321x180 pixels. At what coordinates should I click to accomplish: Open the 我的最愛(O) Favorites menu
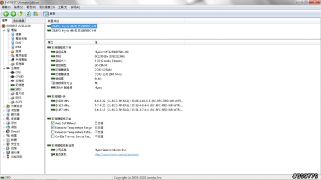47,7
